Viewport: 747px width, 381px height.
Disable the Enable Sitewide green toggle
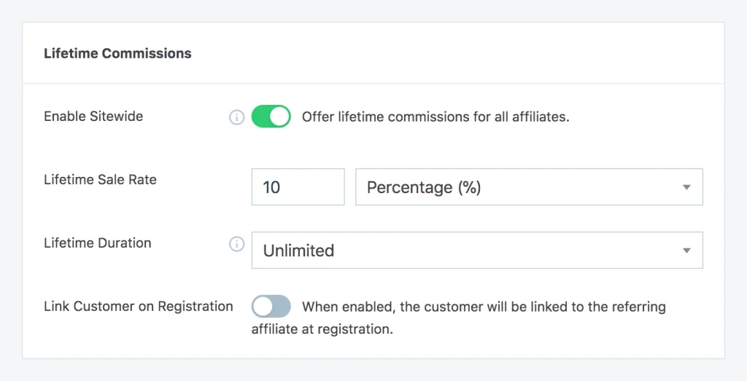[271, 117]
